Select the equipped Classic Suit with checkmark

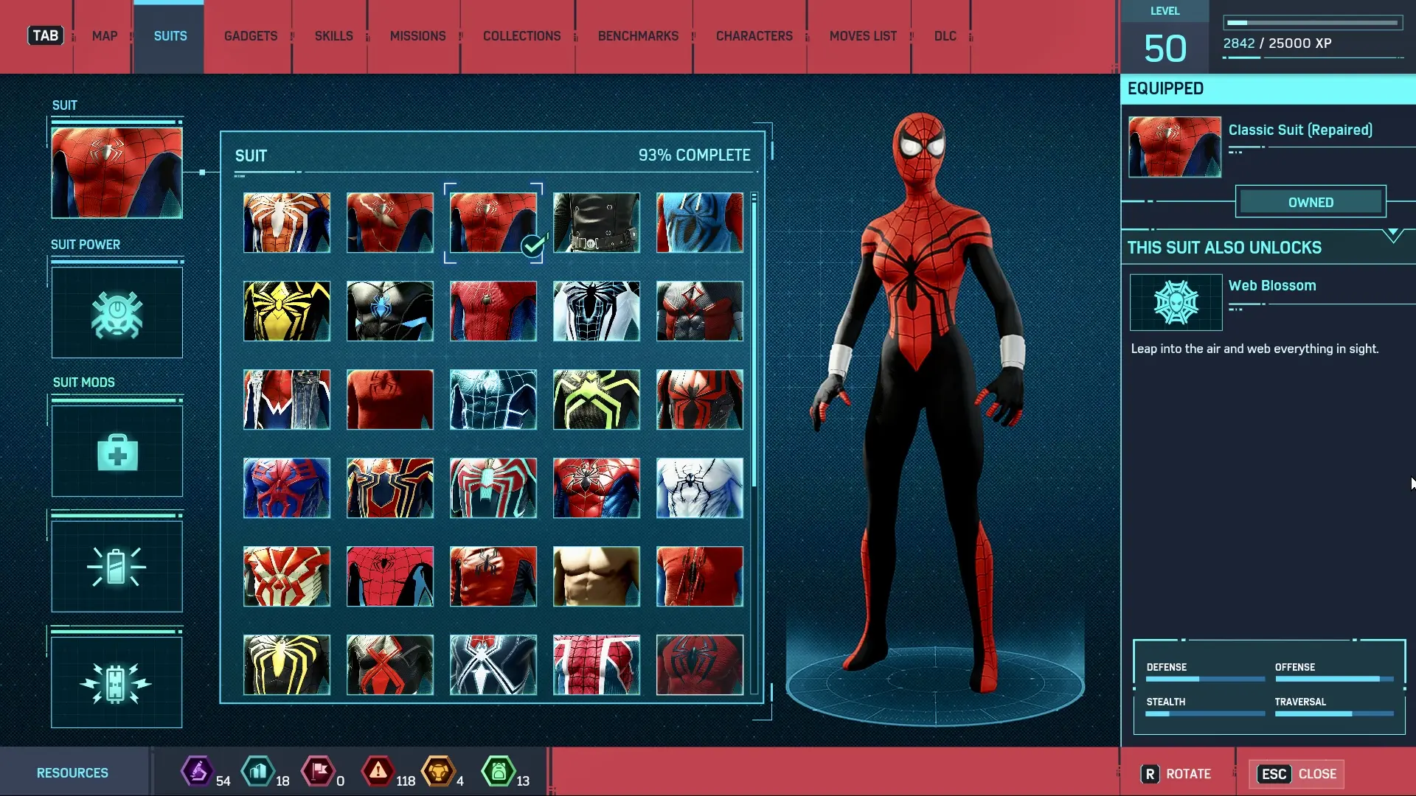[493, 223]
